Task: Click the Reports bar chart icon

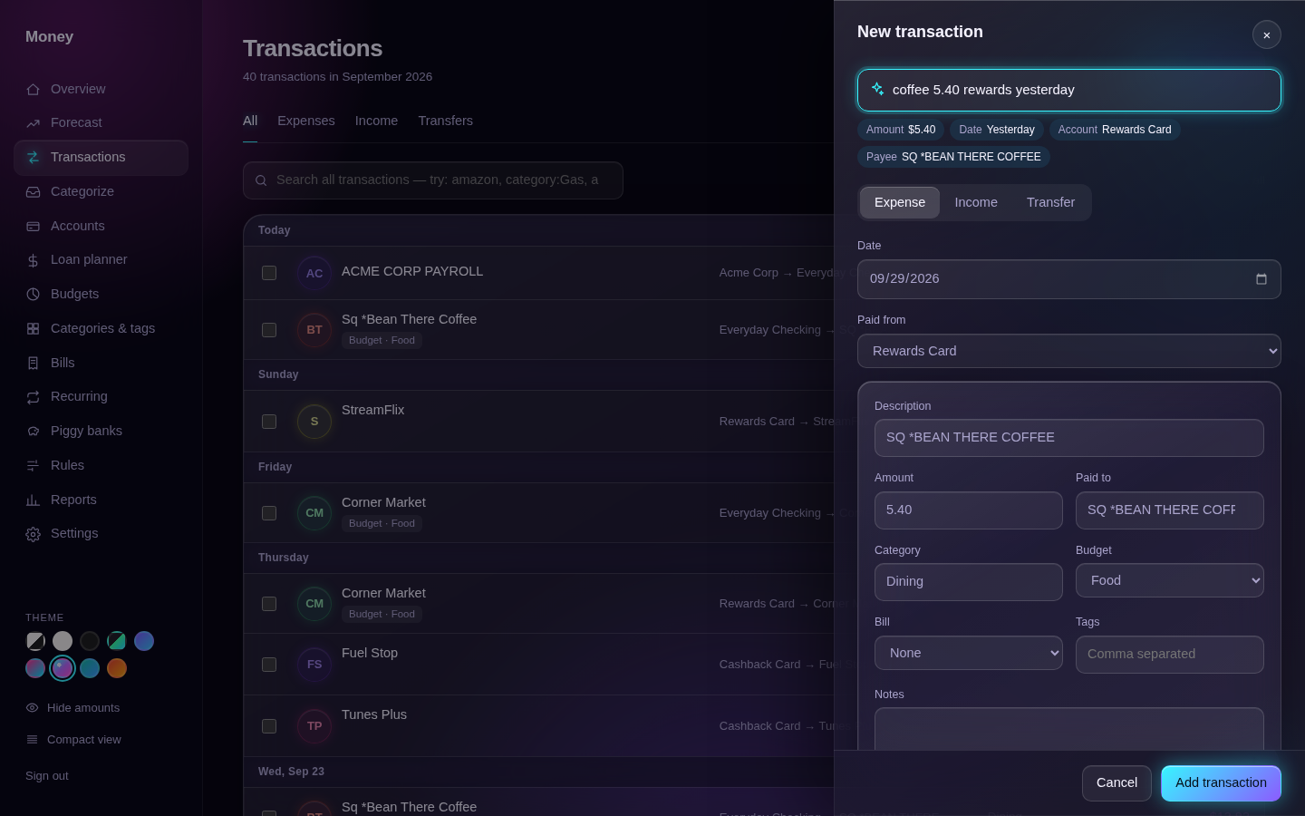Action: tap(34, 500)
